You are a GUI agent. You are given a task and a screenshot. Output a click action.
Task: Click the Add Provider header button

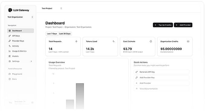pyautogui.click(x=183, y=25)
